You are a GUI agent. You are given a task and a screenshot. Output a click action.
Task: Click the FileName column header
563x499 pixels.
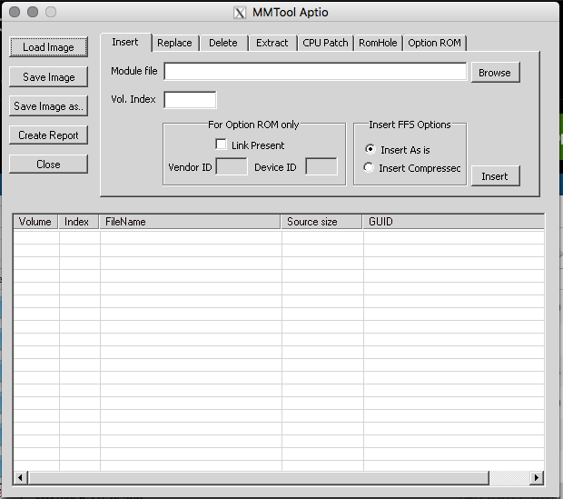coord(190,222)
